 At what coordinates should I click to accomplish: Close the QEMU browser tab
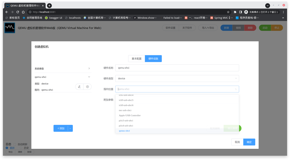tap(43, 5)
